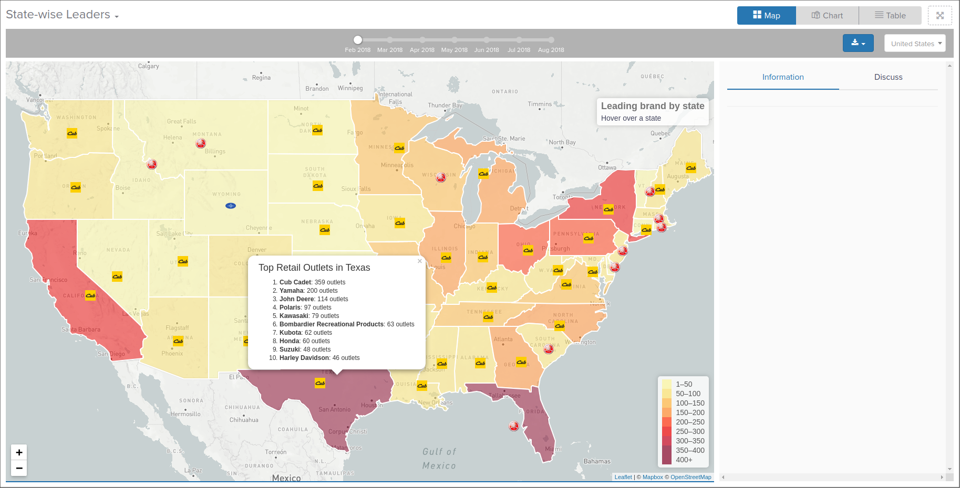
Task: Click the Cub Cadet marker in Indiana
Action: pos(483,257)
